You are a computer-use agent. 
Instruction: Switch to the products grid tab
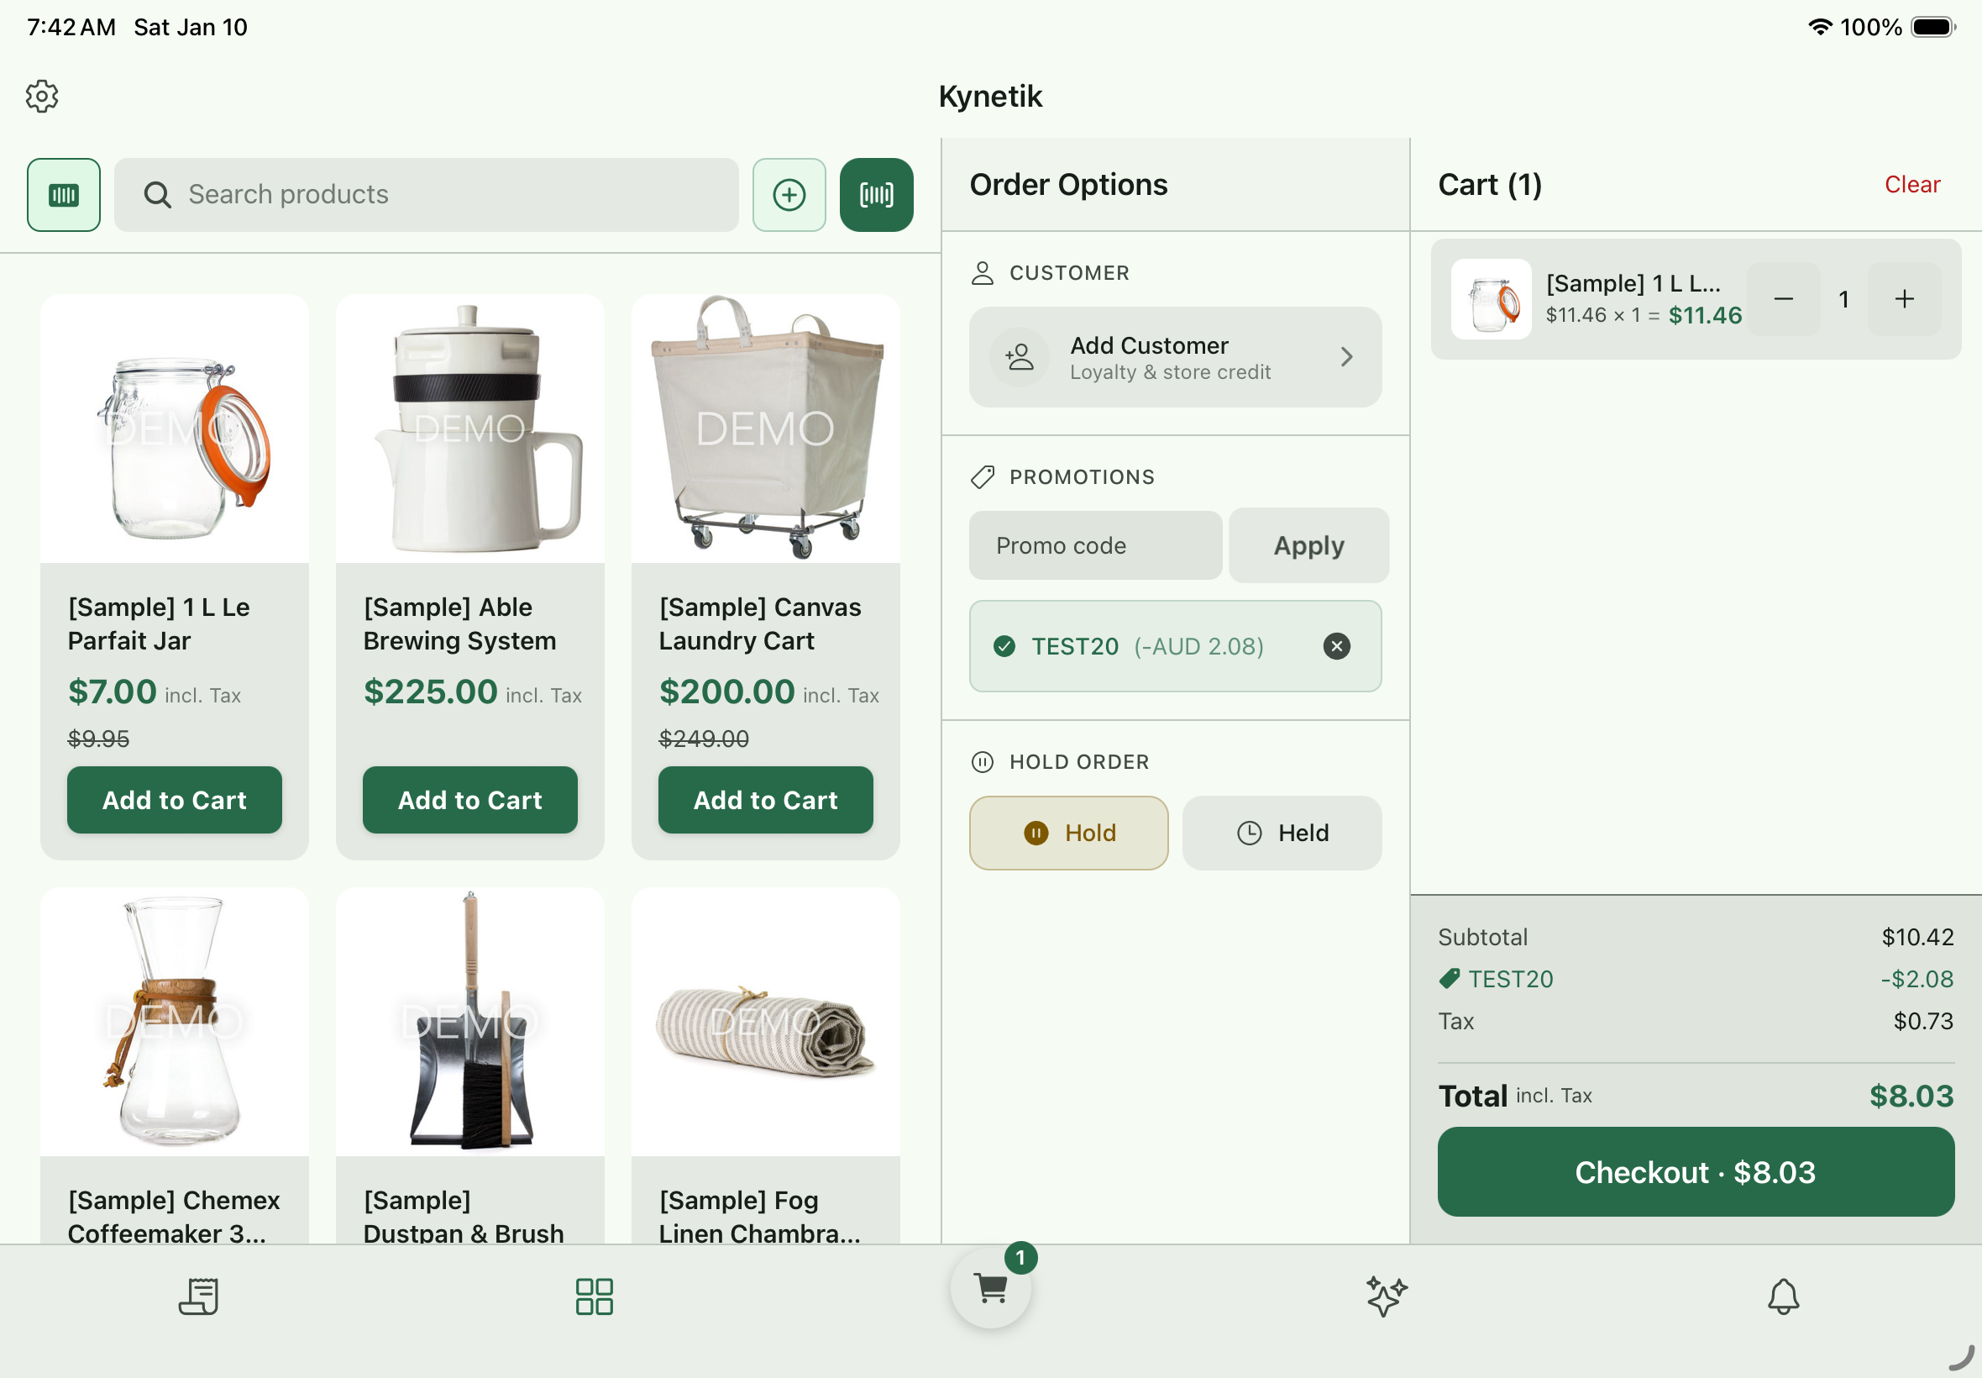(594, 1296)
